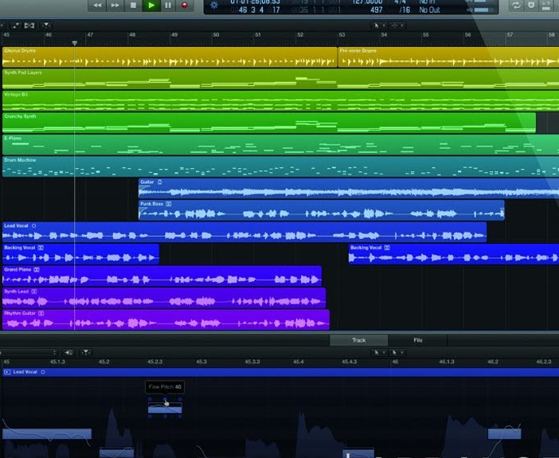Screen dimensions: 559x458
Task: Open the gear settings in LCD display
Action: coord(213,5)
